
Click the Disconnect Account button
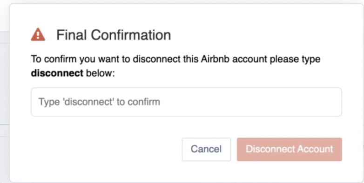(289, 149)
